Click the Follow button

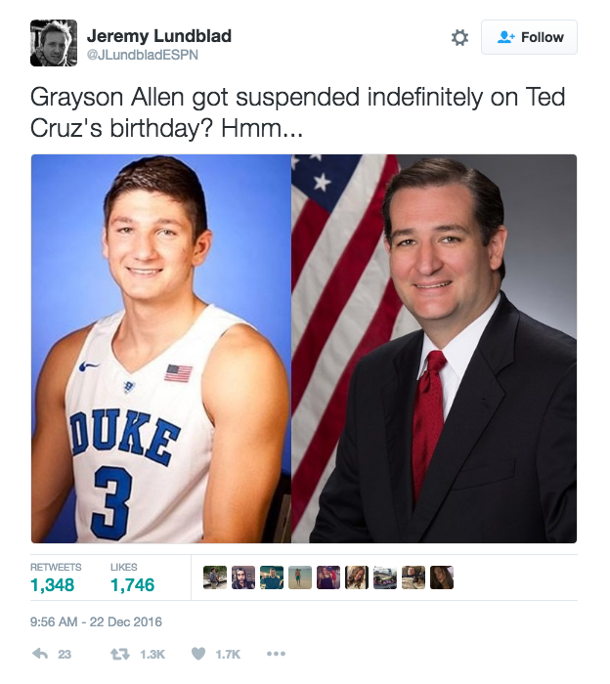pos(530,37)
